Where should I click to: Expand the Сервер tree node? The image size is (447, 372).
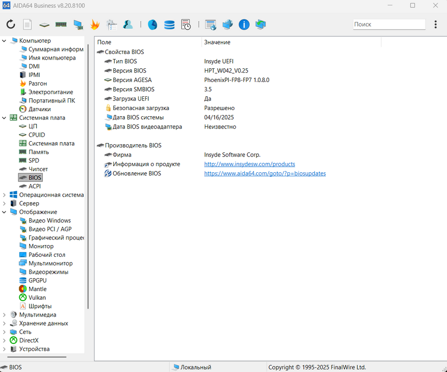pyautogui.click(x=4, y=203)
